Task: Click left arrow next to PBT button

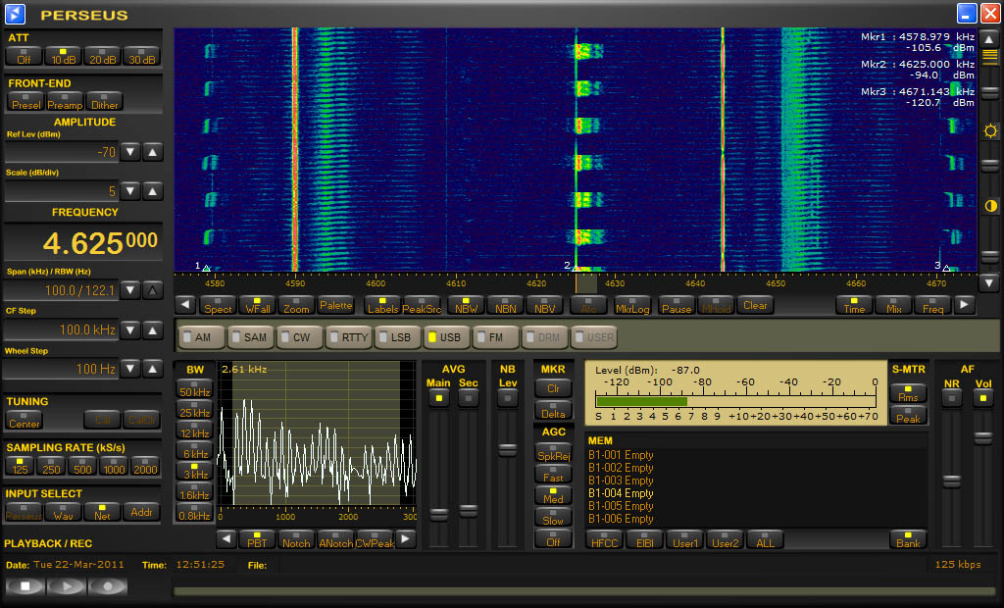Action: (226, 538)
